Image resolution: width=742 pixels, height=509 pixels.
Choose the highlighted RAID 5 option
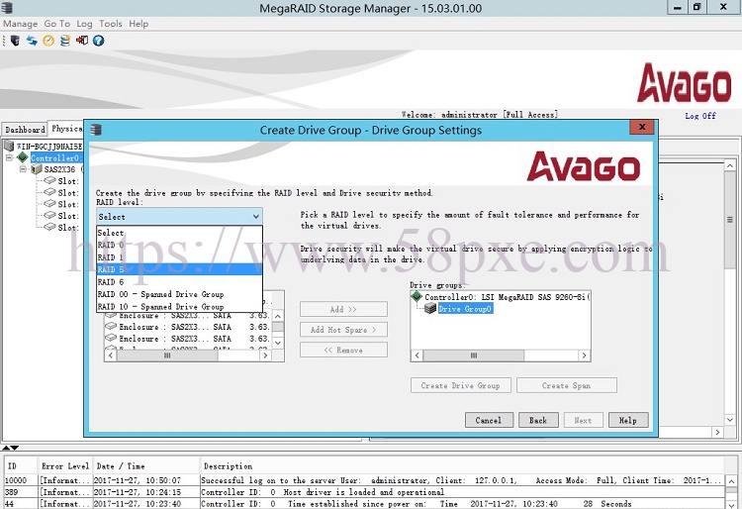(x=179, y=269)
